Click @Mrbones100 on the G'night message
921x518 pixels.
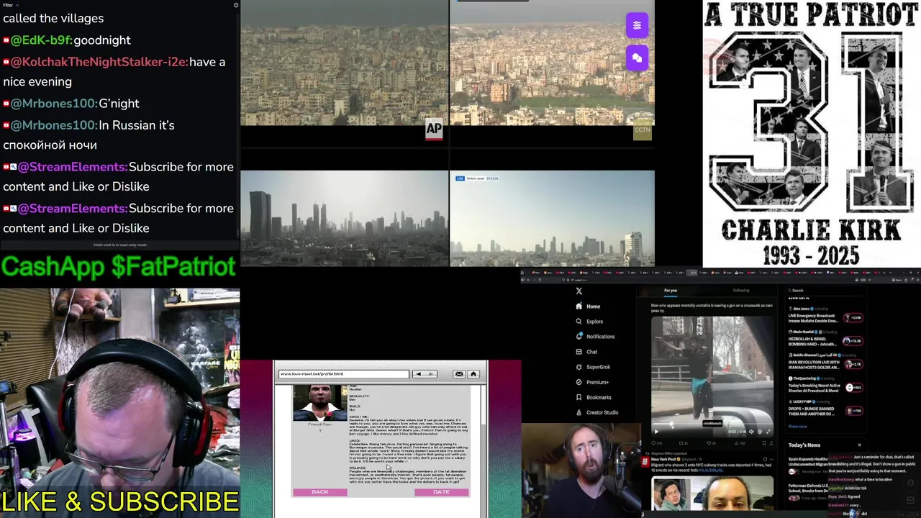(55, 104)
